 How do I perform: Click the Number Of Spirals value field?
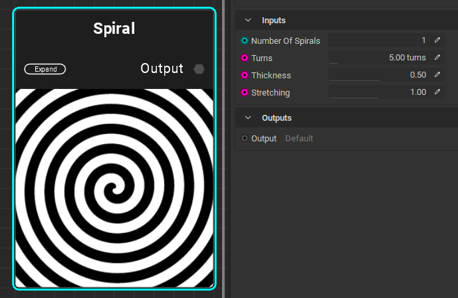(378, 41)
